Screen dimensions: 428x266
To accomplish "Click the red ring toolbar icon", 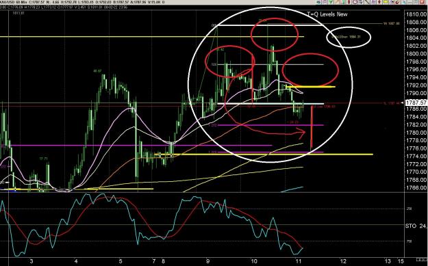I will [355, 2].
